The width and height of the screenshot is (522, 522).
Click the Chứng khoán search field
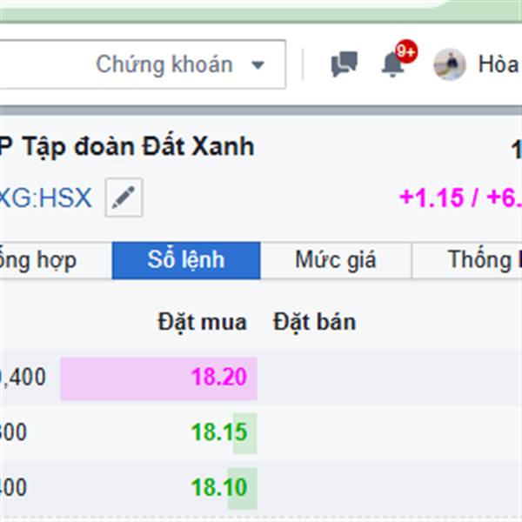click(x=143, y=64)
